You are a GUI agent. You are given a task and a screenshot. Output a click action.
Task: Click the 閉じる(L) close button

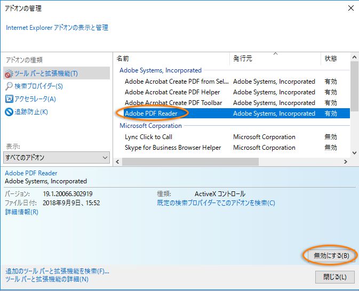click(x=335, y=277)
